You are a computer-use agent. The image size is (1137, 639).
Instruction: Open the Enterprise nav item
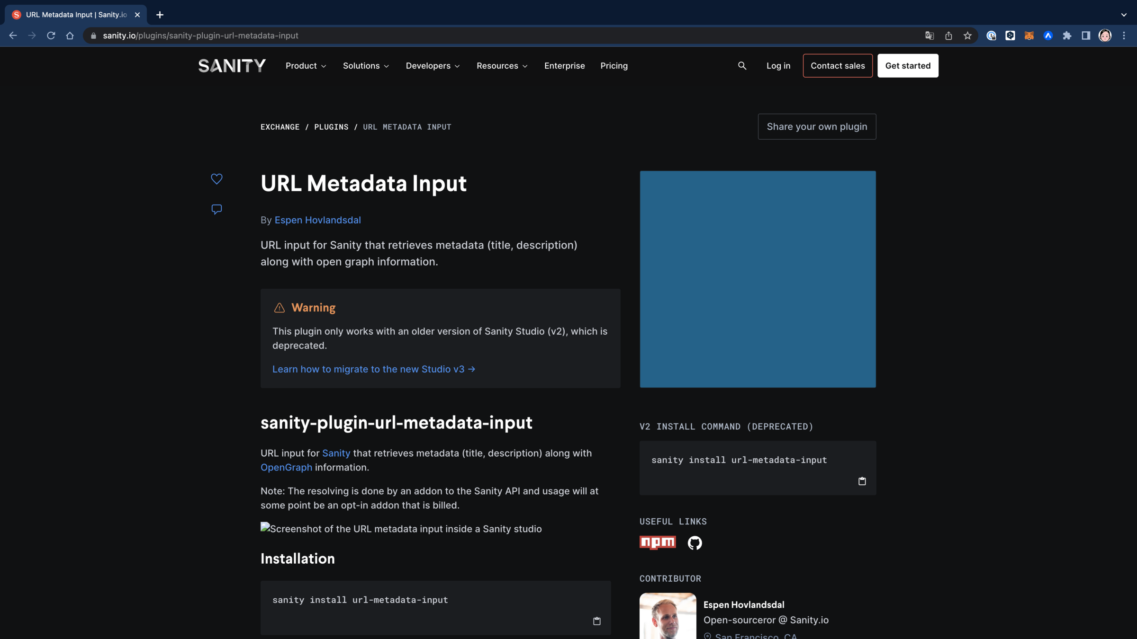tap(564, 66)
